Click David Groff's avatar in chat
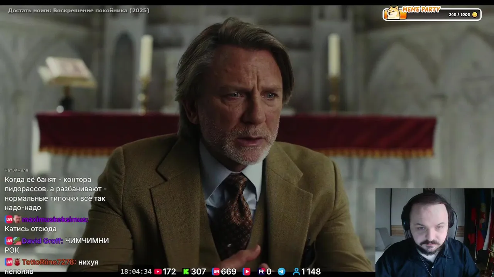494x277 pixels. [17, 241]
